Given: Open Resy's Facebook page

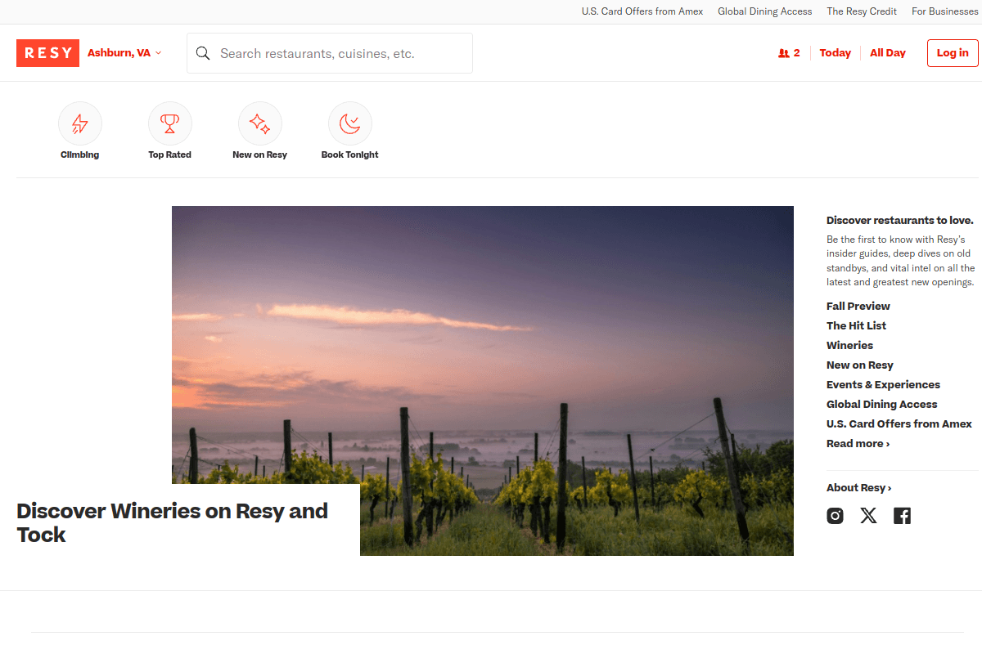Looking at the screenshot, I should point(902,516).
